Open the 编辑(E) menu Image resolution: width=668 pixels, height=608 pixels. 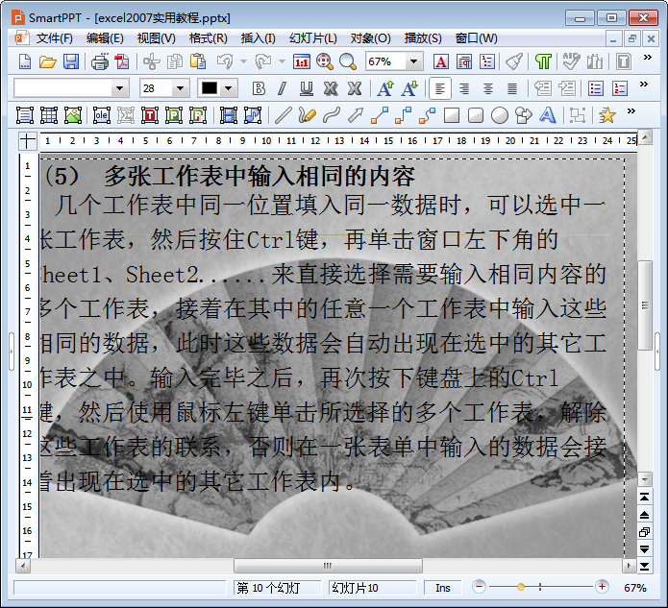coord(105,38)
